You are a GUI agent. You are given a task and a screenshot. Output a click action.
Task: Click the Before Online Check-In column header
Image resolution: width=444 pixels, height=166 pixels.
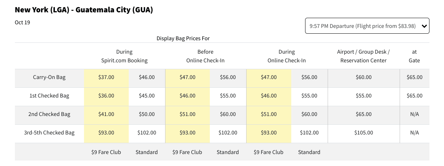(205, 56)
